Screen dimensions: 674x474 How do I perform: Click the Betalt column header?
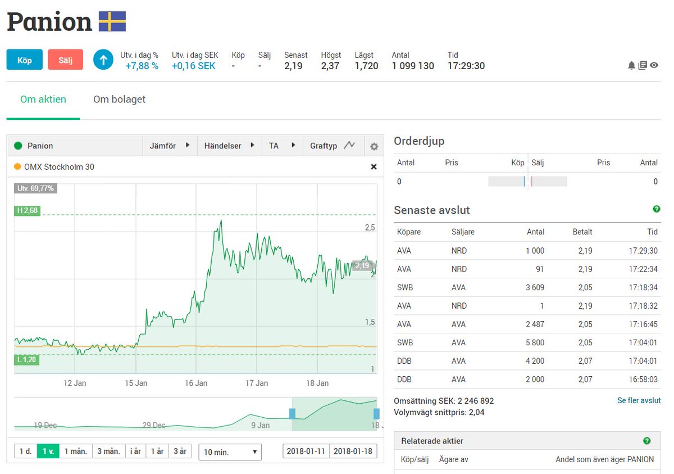(582, 232)
